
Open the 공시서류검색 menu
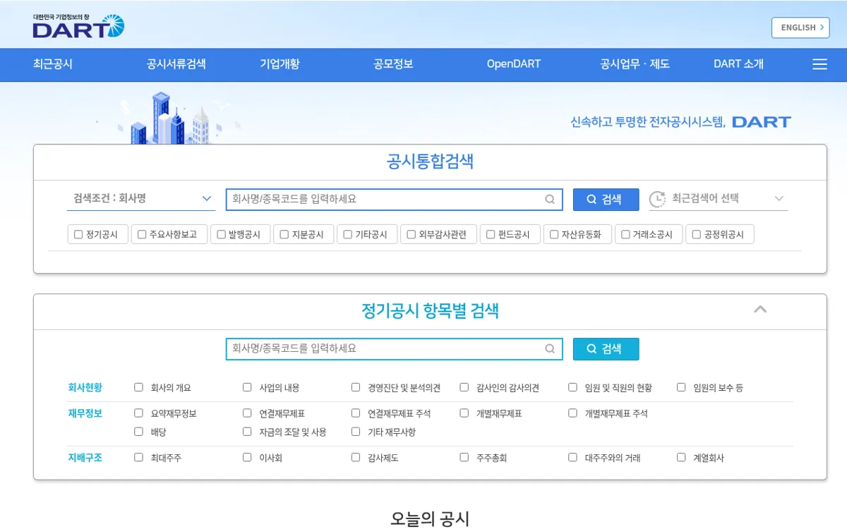176,64
